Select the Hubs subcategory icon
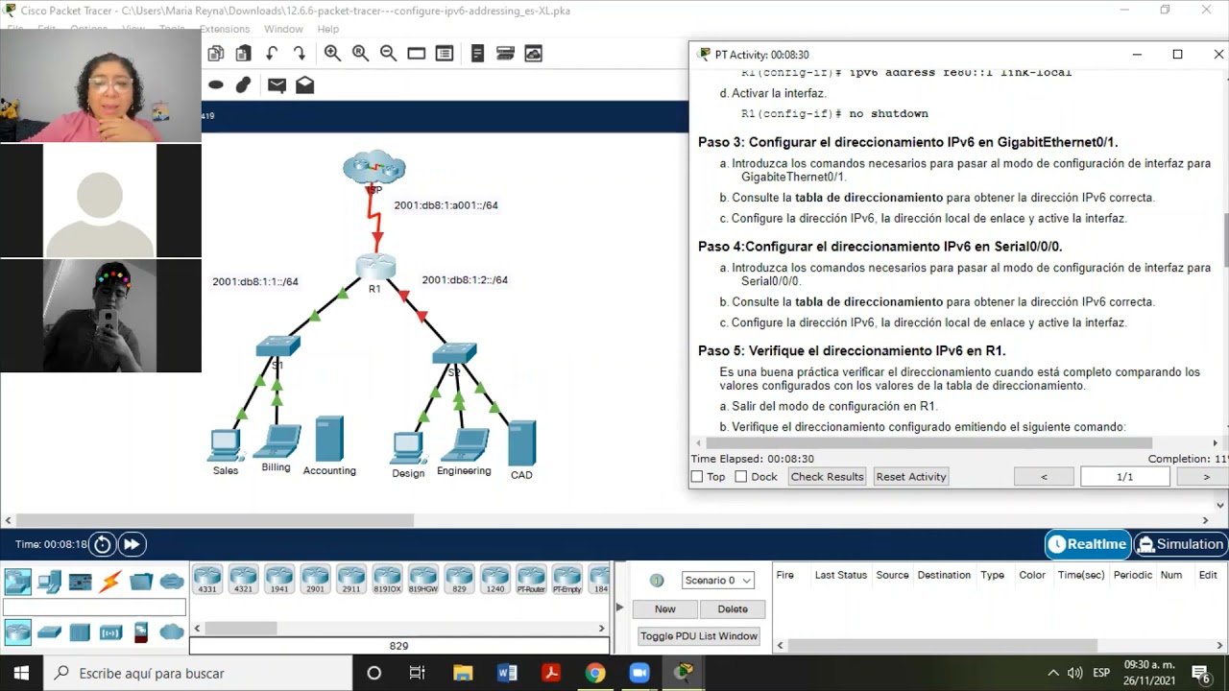The width and height of the screenshot is (1229, 691). pyautogui.click(x=80, y=631)
